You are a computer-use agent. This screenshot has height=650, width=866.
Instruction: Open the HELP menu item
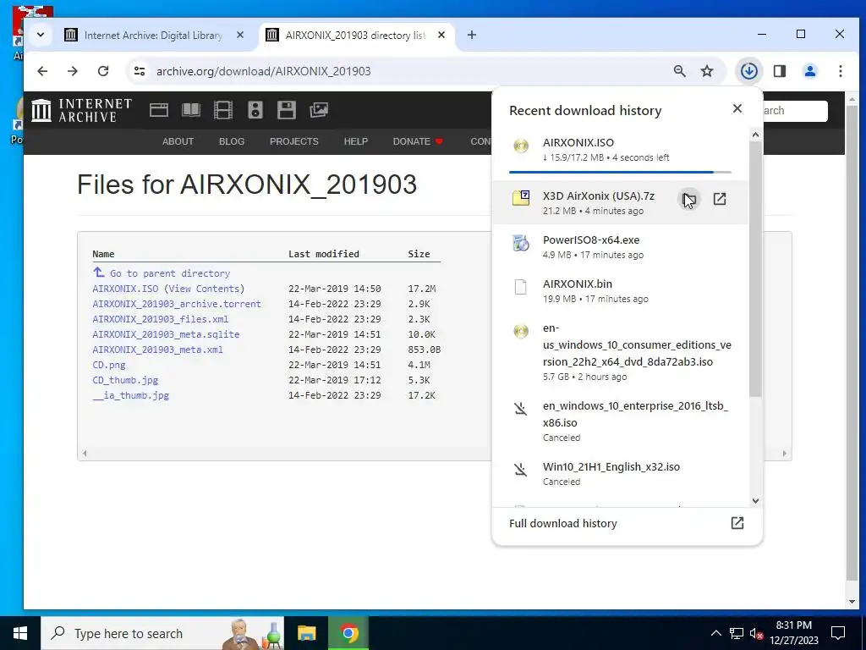coord(356,141)
